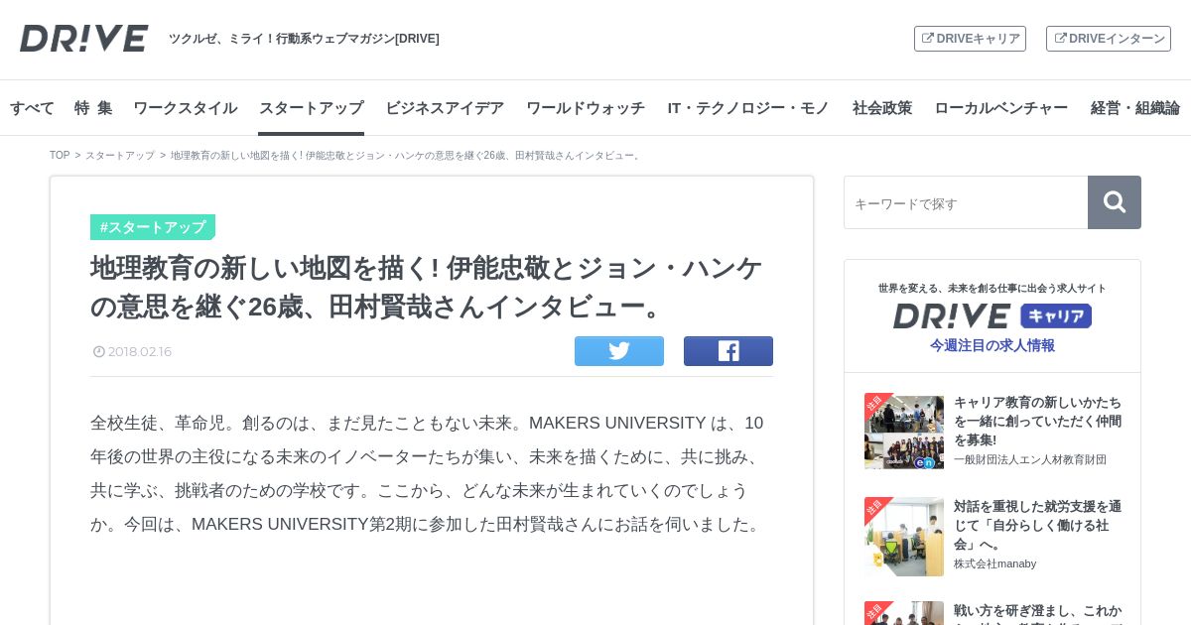This screenshot has width=1191, height=625.
Task: Open the スタートアップ navigation tab
Action: [x=311, y=108]
